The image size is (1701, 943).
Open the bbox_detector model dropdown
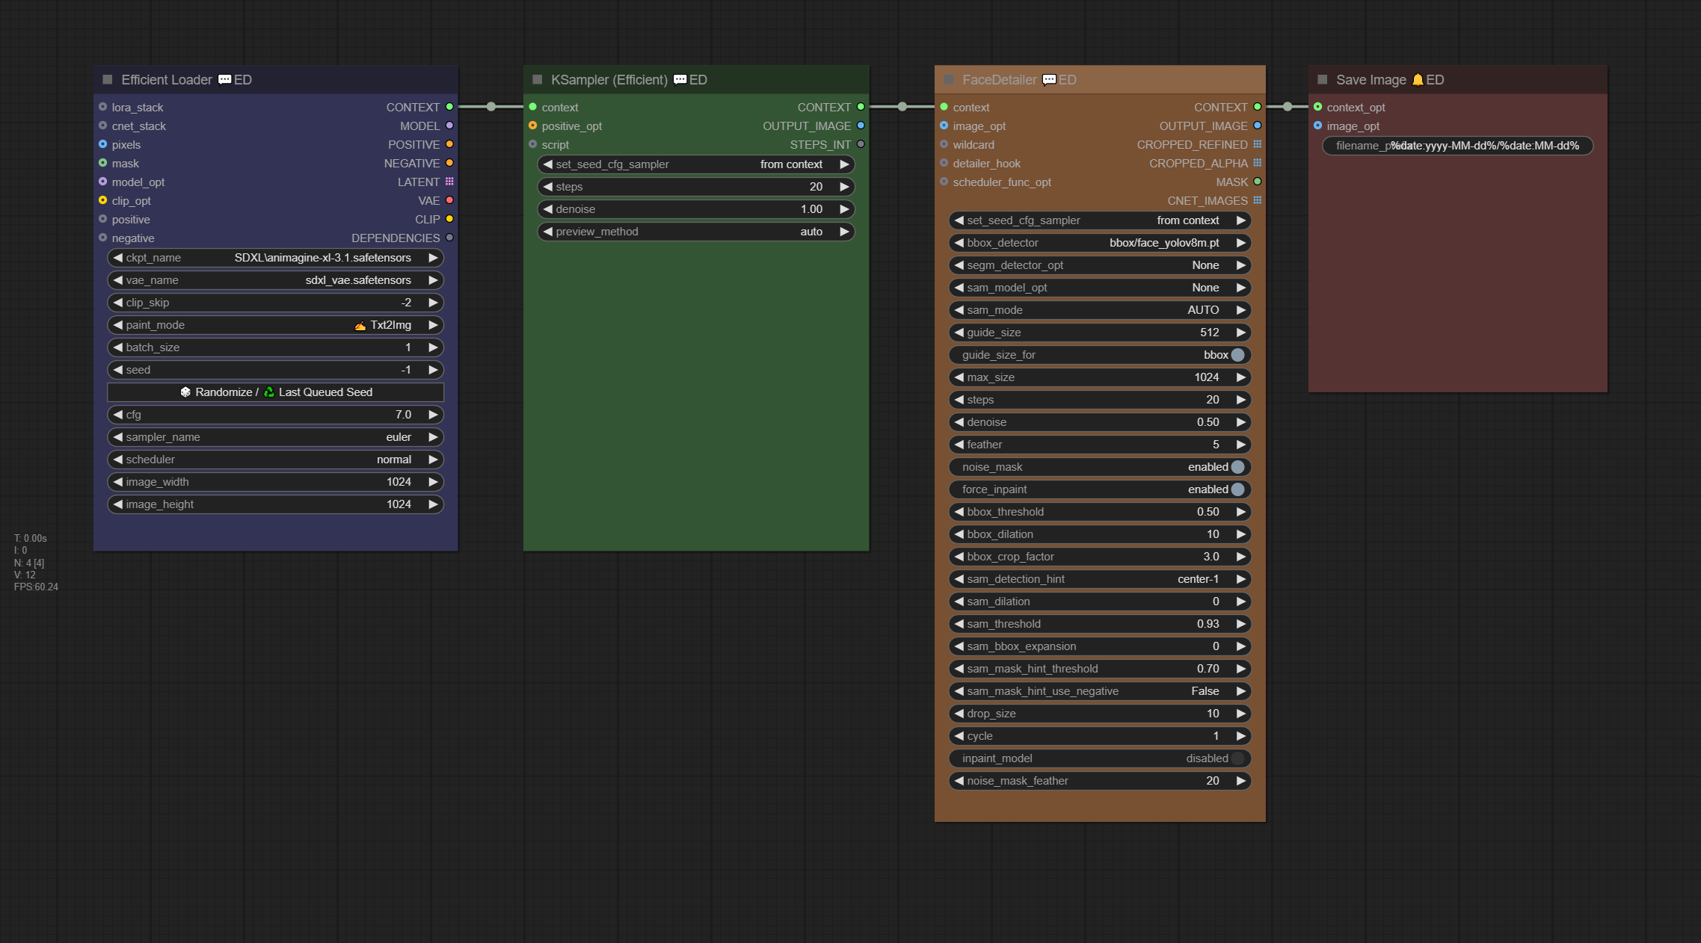(1099, 243)
